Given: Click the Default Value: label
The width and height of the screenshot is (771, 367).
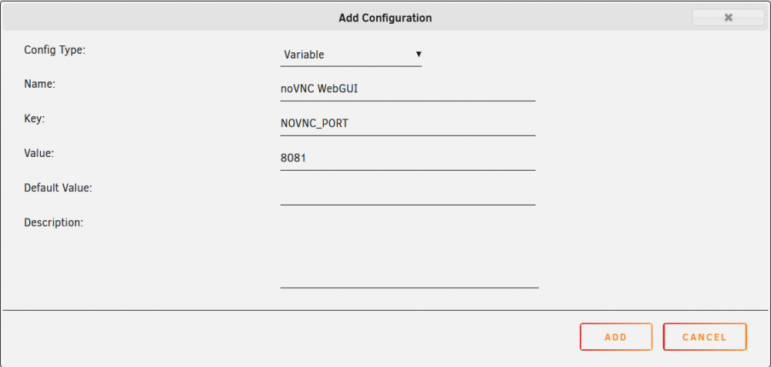Looking at the screenshot, I should tap(58, 188).
